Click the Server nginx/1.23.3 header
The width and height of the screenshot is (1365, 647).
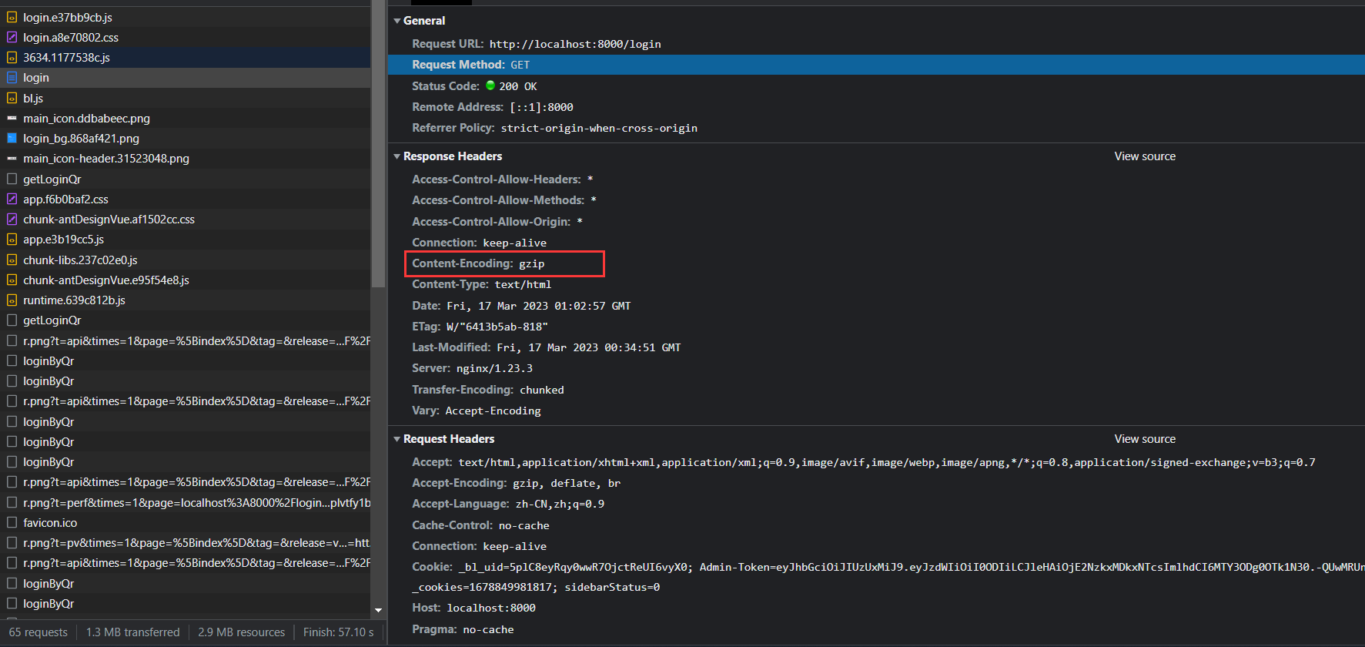click(472, 368)
